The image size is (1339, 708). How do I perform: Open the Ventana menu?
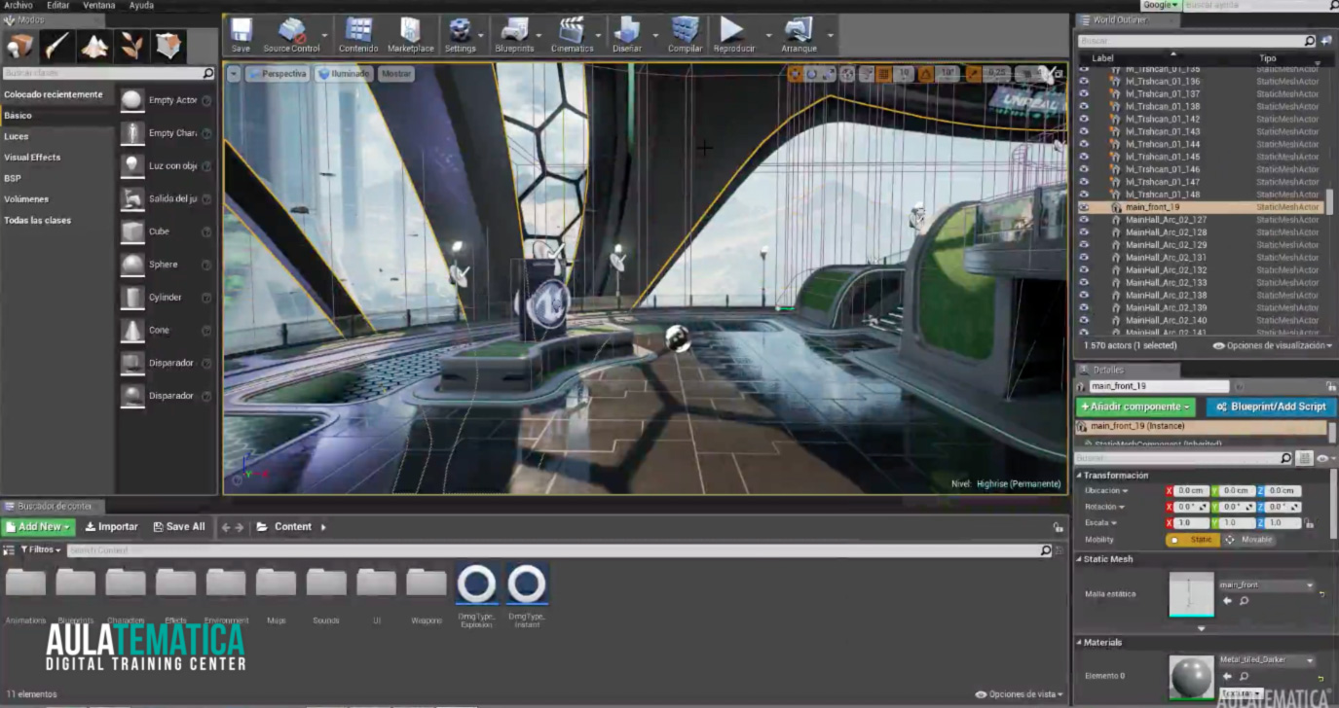point(98,5)
